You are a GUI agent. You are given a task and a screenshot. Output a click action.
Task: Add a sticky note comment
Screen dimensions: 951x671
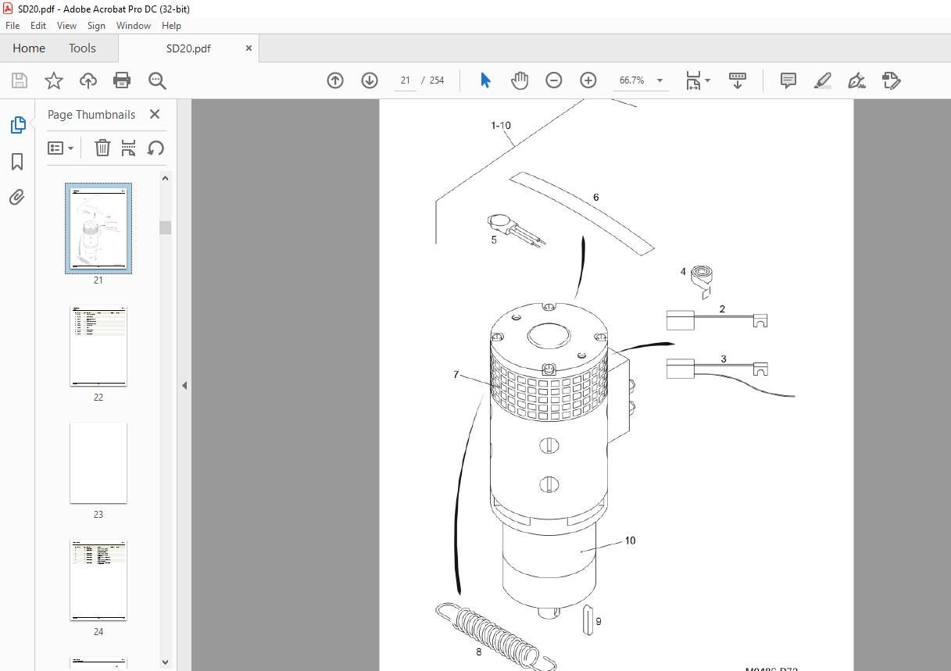[788, 80]
